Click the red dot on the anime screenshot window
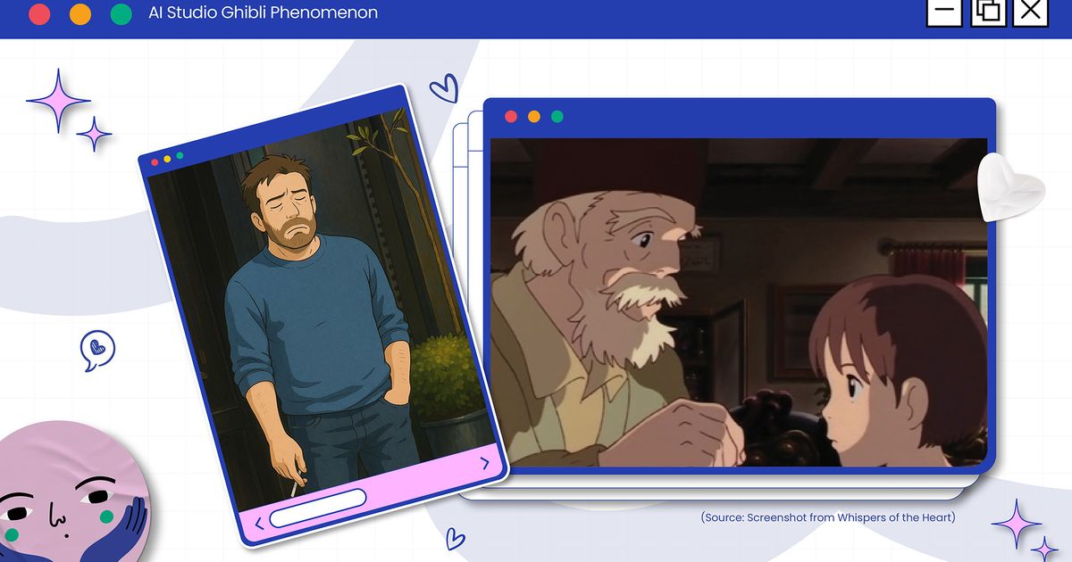 511,117
